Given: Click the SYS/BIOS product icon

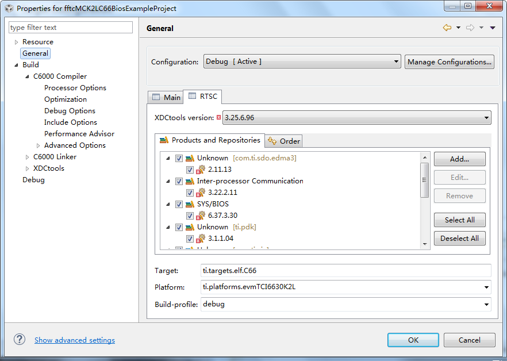Looking at the screenshot, I should click(x=190, y=204).
